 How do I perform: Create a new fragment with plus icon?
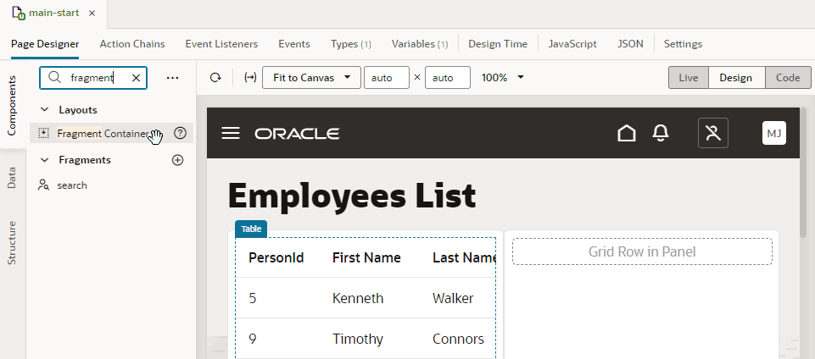pyautogui.click(x=177, y=159)
